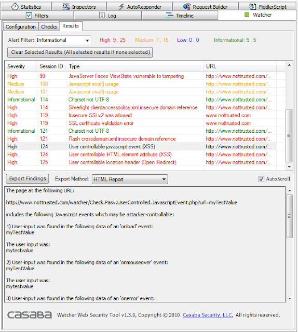
Task: Click the details pane scrollbar thumb
Action: pyautogui.click(x=290, y=216)
